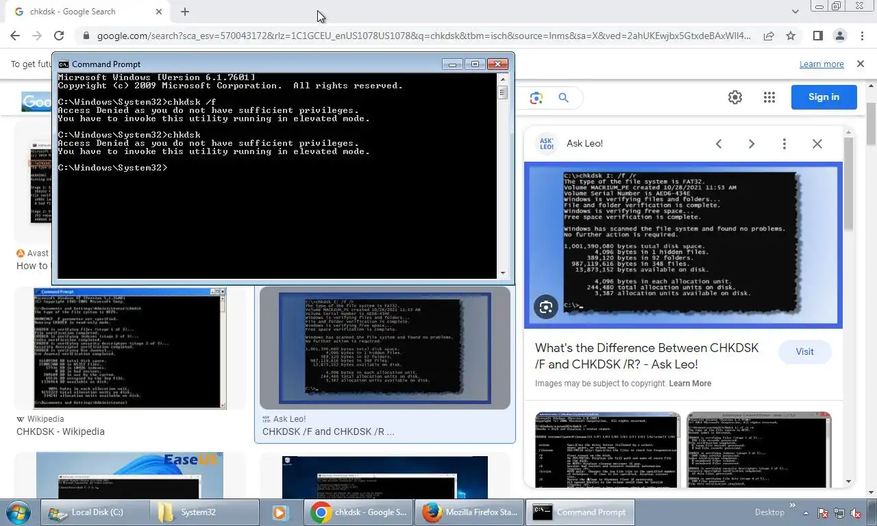Show hidden tray icons arrow
877x526 pixels.
click(806, 513)
